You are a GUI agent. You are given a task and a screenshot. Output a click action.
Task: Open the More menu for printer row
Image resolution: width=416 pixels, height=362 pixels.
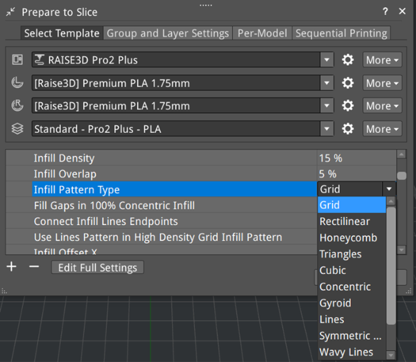click(x=382, y=60)
